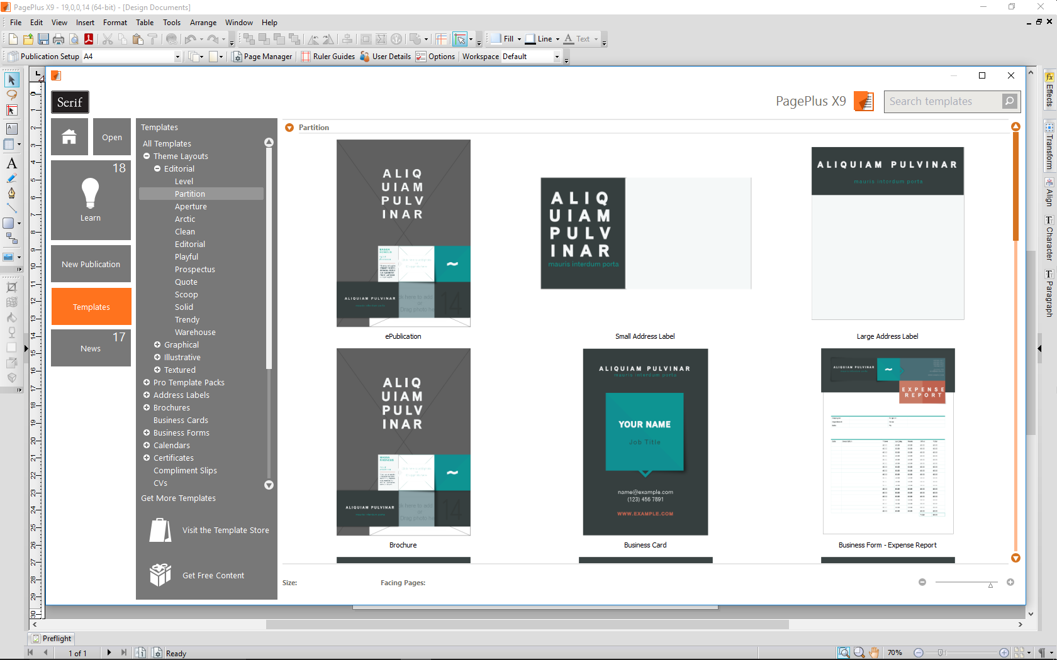Open the Workspace dropdown
This screenshot has height=660, width=1057.
coord(556,57)
